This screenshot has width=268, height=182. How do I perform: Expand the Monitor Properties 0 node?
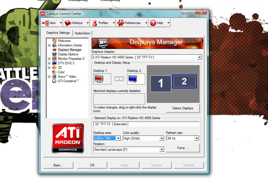49,59
